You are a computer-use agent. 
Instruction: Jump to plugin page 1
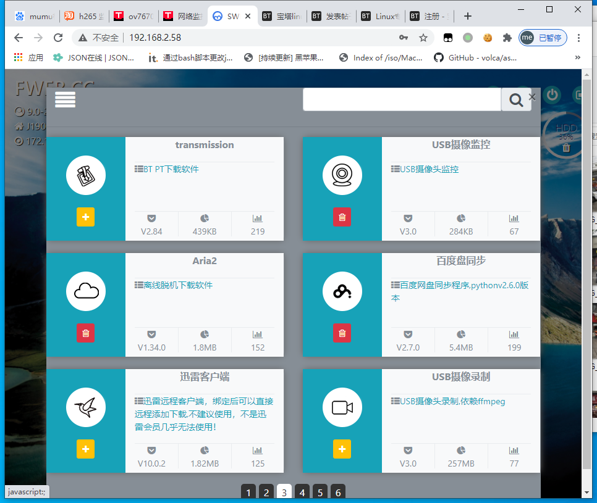point(248,492)
